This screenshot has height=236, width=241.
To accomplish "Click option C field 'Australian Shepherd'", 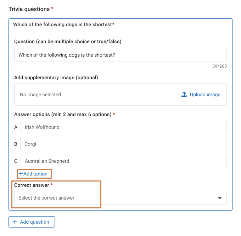I will [x=123, y=161].
